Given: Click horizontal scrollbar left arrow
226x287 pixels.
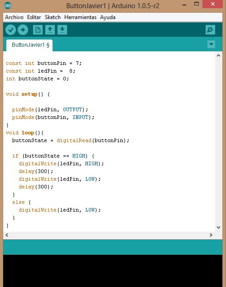Looking at the screenshot, I should point(7,235).
